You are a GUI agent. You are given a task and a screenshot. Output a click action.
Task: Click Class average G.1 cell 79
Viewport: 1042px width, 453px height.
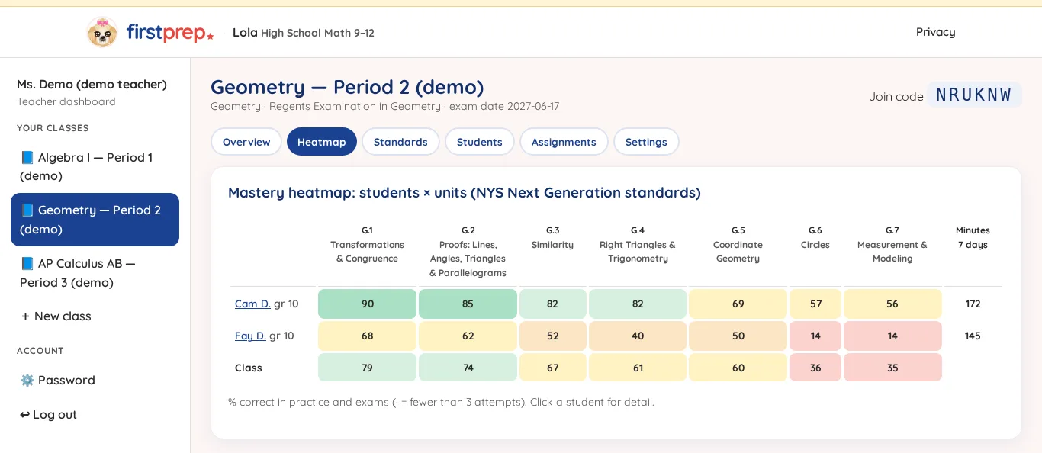368,368
